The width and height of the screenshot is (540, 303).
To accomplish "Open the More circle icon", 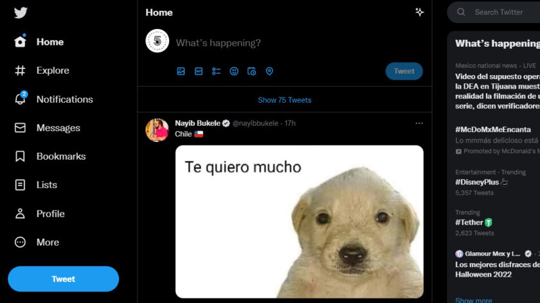I will pos(20,242).
